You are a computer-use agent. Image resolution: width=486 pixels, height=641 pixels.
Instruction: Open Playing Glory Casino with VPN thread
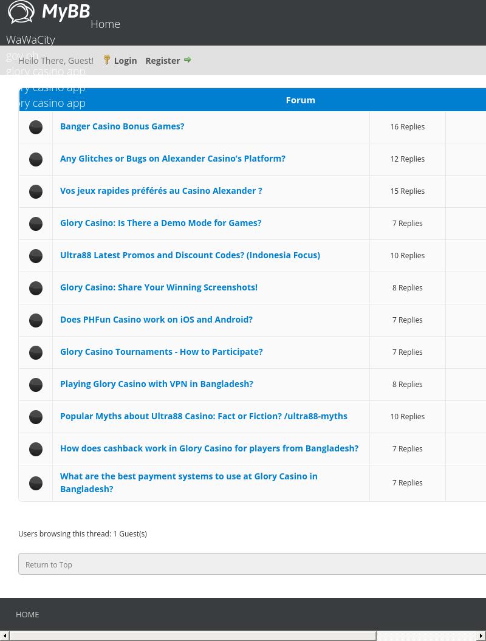156,384
